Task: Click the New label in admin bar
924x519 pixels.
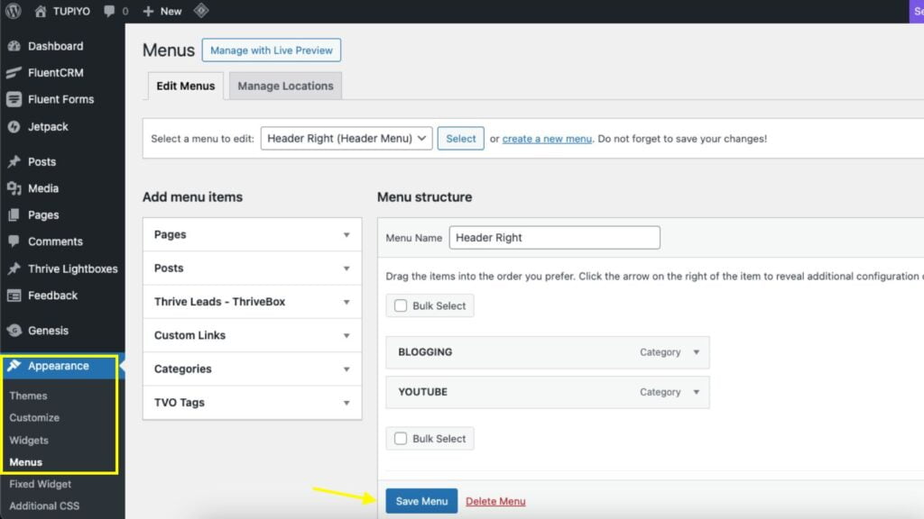Action: tap(171, 11)
